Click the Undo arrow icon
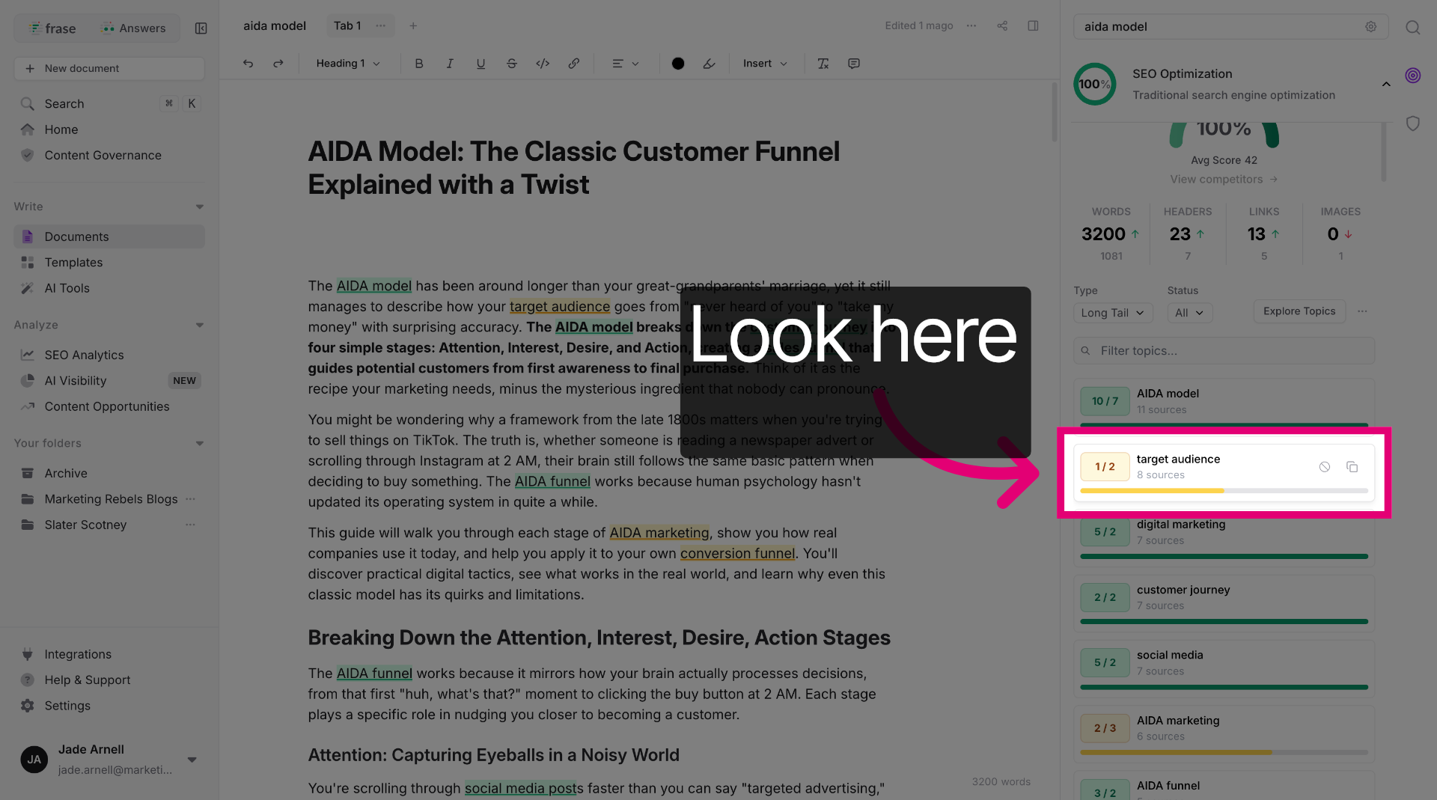 [248, 64]
